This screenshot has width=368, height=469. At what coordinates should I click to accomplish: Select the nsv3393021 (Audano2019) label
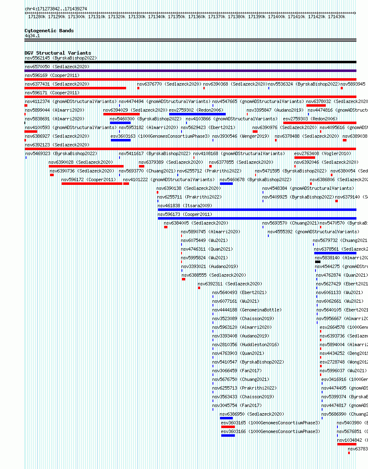[210, 266]
